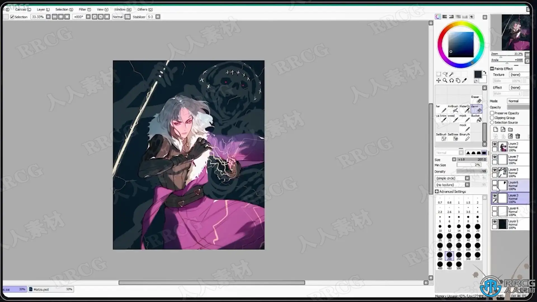Pick the BinaryPen tool
This screenshot has width=537, height=302.
[x=465, y=137]
